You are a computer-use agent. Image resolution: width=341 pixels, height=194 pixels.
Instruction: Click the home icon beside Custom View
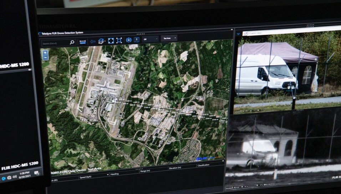pos(245,34)
